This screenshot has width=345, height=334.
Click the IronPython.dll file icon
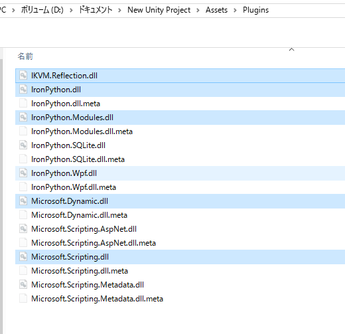[x=23, y=90]
